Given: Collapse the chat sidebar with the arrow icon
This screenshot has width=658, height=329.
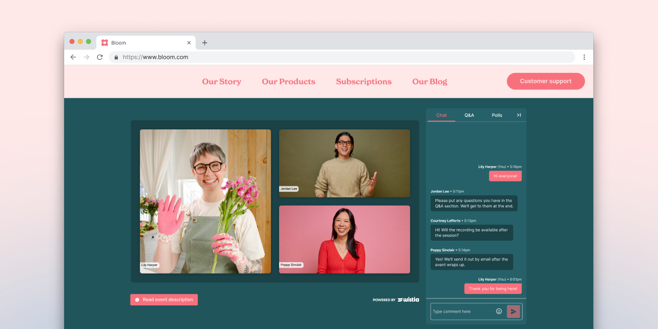Looking at the screenshot, I should click(x=519, y=115).
